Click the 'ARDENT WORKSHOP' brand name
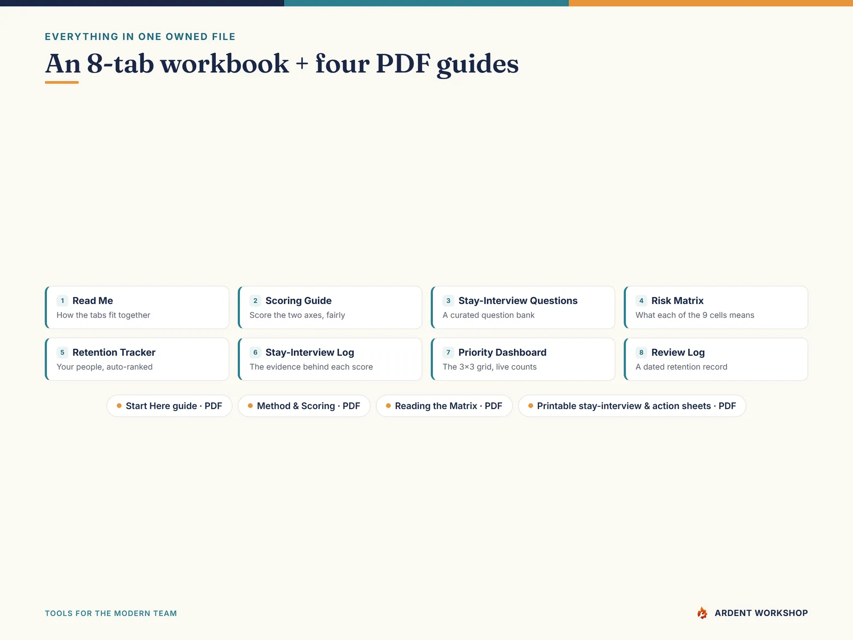853x640 pixels. coord(761,613)
